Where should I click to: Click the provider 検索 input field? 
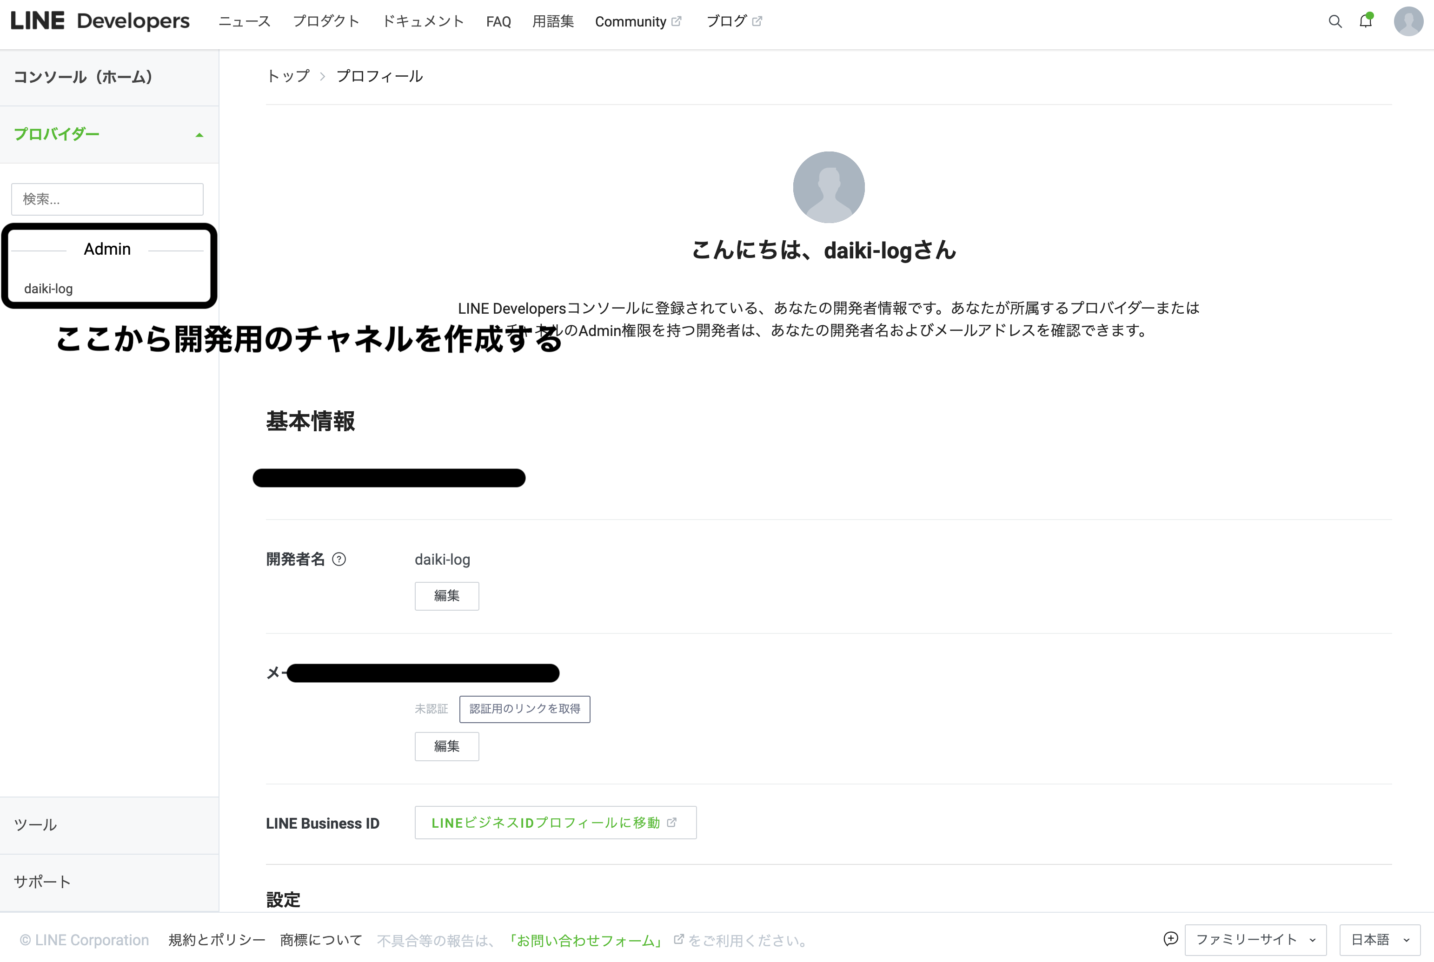point(107,199)
